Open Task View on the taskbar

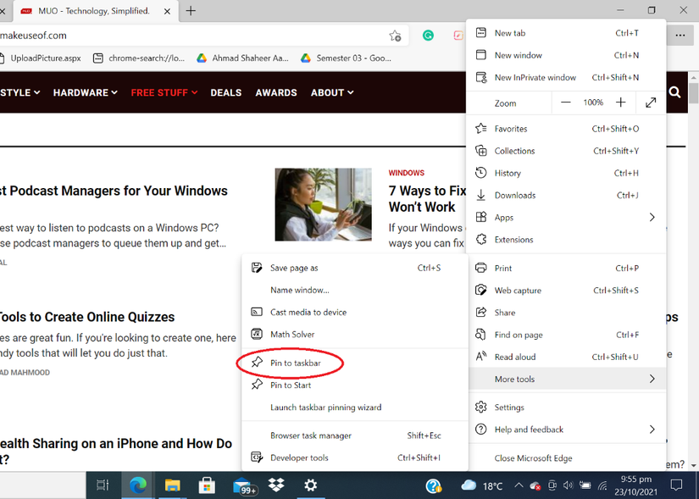click(x=103, y=485)
